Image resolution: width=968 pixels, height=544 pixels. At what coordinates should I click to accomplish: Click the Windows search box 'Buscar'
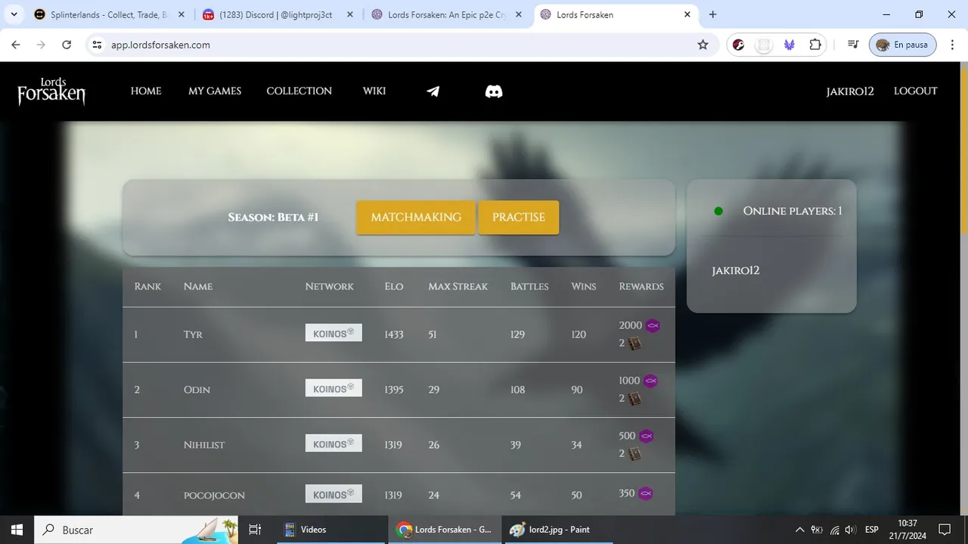(136, 530)
